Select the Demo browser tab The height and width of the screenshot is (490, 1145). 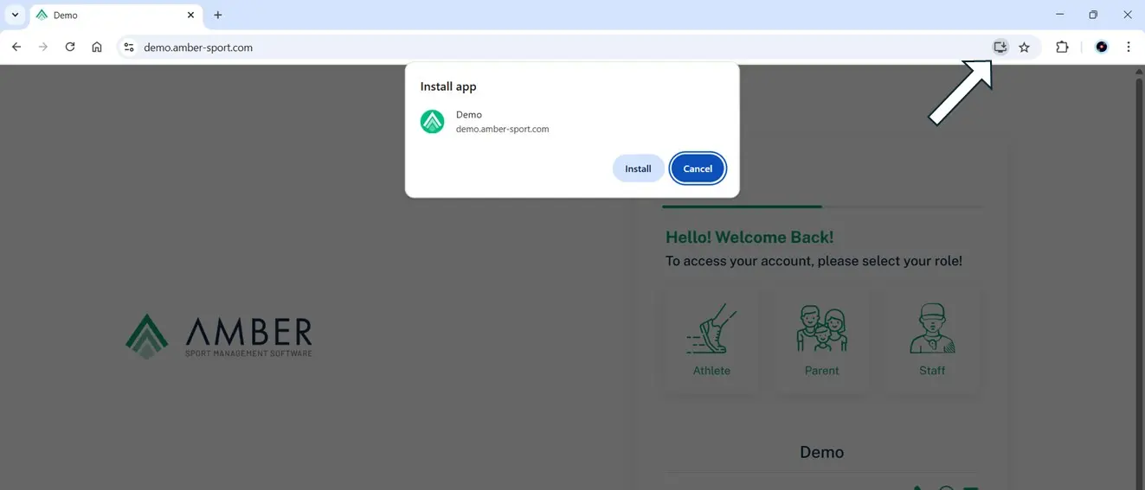pyautogui.click(x=116, y=16)
